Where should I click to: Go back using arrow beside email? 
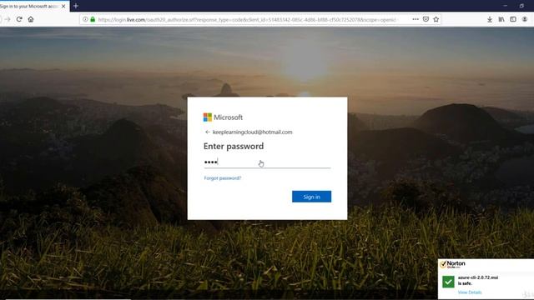[x=208, y=132]
